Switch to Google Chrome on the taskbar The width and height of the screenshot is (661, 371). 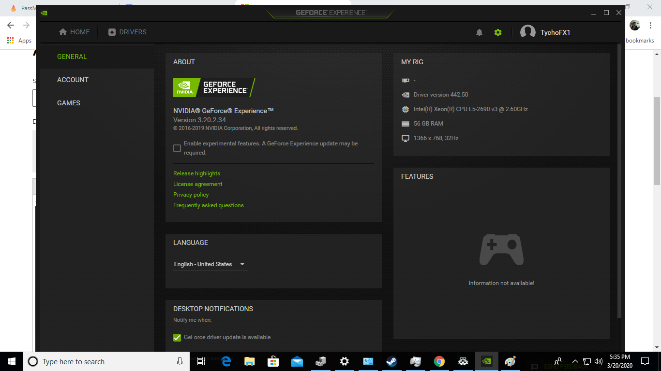(439, 361)
